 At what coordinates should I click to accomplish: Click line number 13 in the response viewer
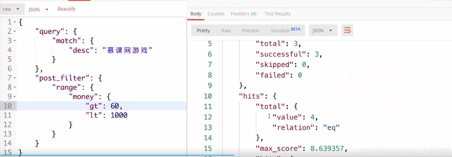pyautogui.click(x=208, y=127)
